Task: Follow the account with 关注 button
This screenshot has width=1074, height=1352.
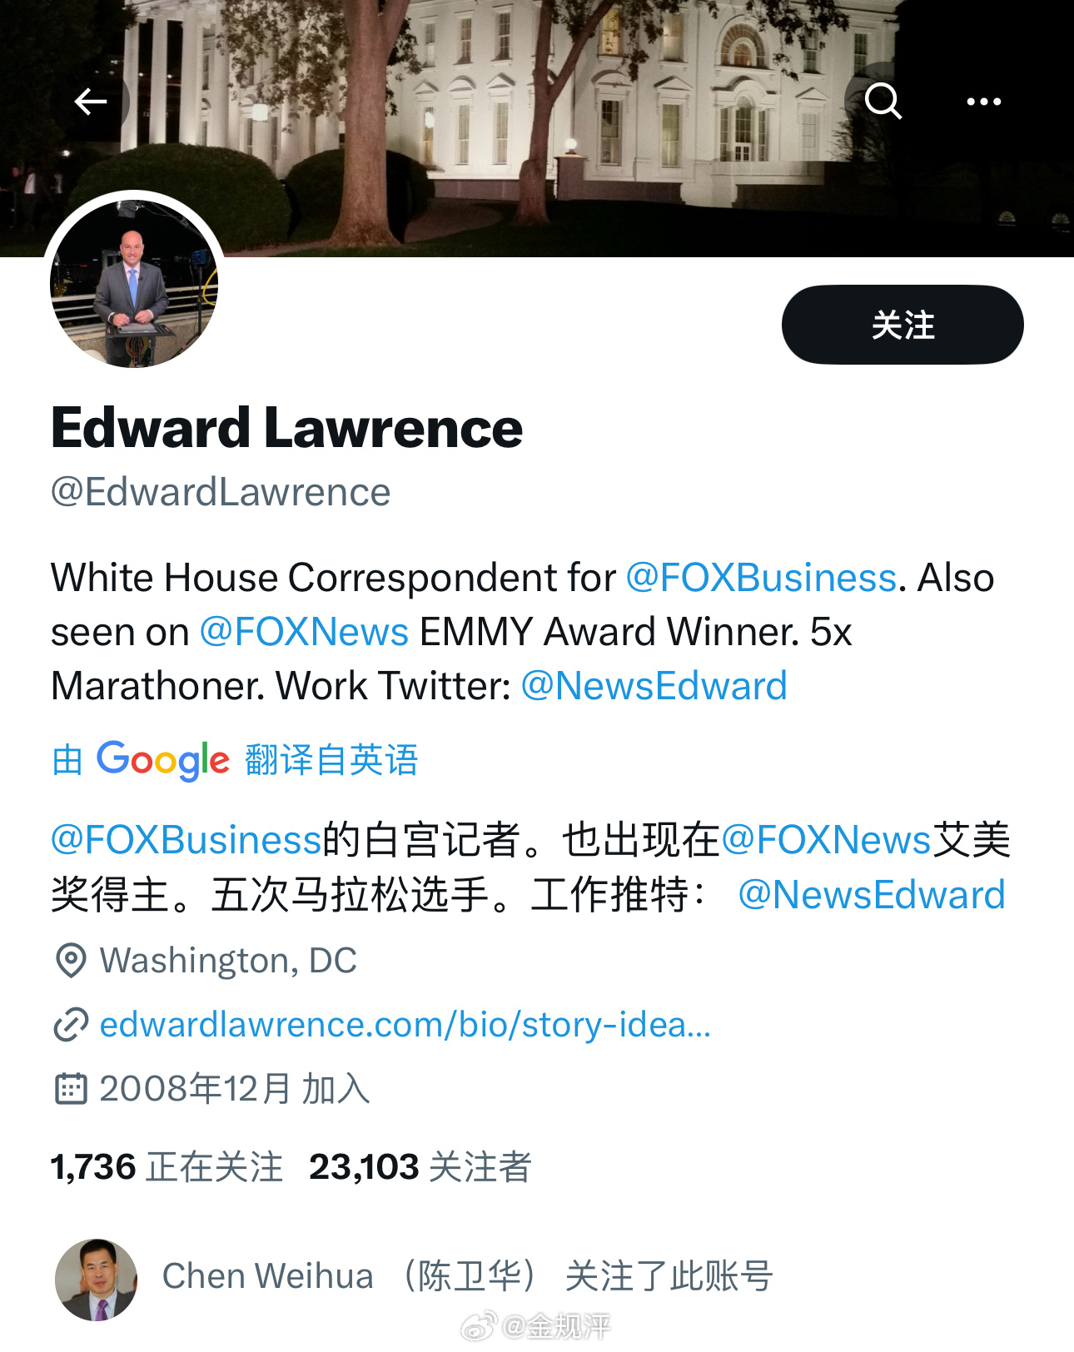Action: pos(902,325)
